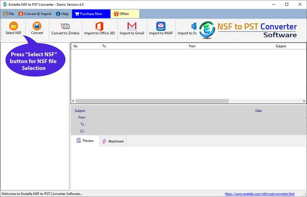Image resolution: width=307 pixels, height=197 pixels.
Task: Switch to the Preview tab
Action: click(85, 141)
